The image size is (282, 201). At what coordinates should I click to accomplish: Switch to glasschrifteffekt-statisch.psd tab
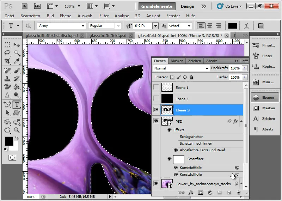coord(51,36)
